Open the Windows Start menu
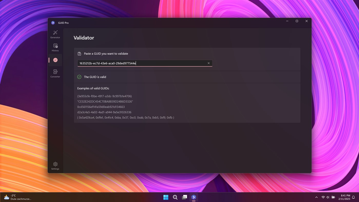The image size is (359, 202). pyautogui.click(x=166, y=197)
